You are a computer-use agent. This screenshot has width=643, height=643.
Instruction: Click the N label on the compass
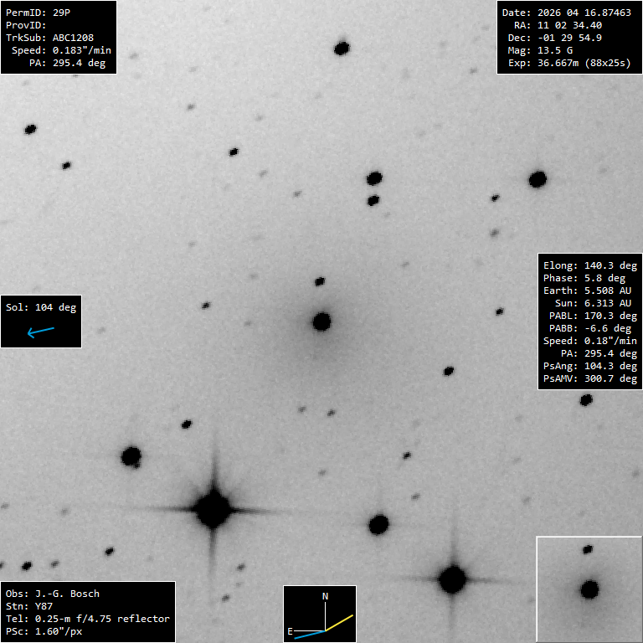[326, 595]
